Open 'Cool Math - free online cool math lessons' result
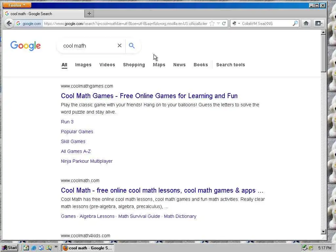 coord(162,190)
